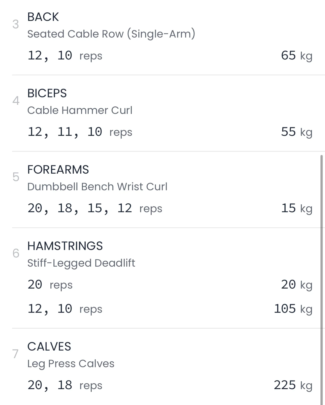
Task: Click the FOREARMS heading
Action: click(58, 170)
